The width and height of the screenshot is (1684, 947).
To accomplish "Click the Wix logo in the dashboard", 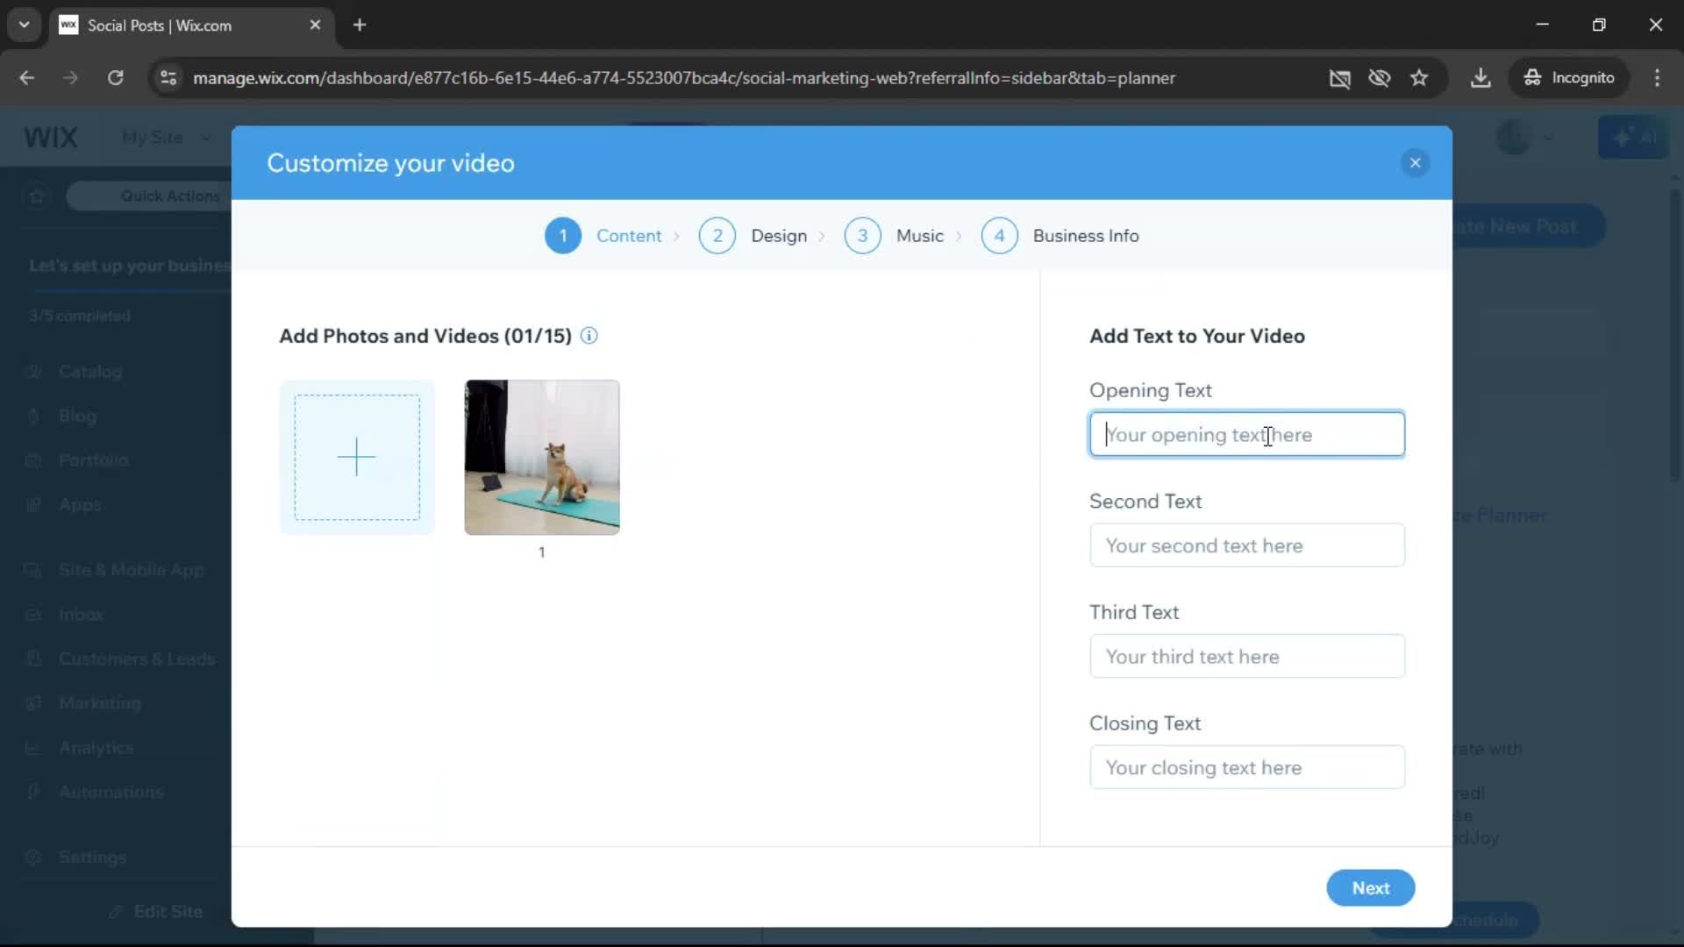I will pos(51,138).
